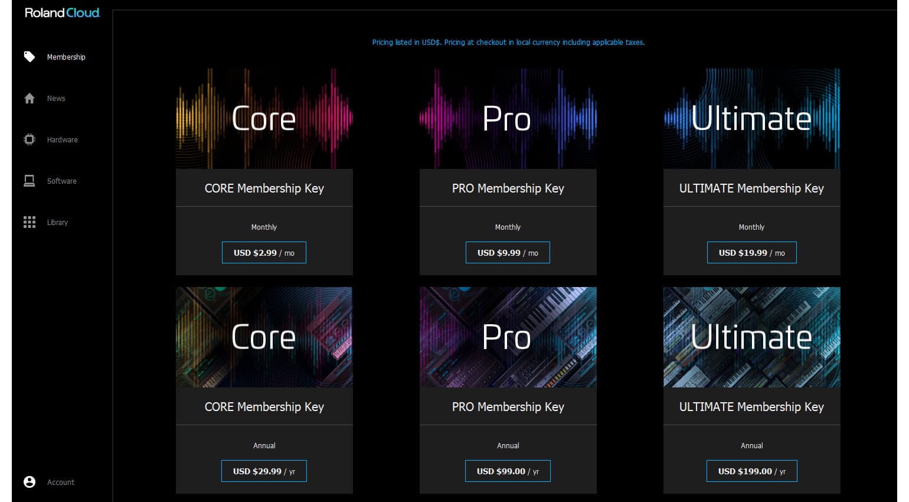
Task: Select the Core annual synth banner
Action: click(x=264, y=337)
